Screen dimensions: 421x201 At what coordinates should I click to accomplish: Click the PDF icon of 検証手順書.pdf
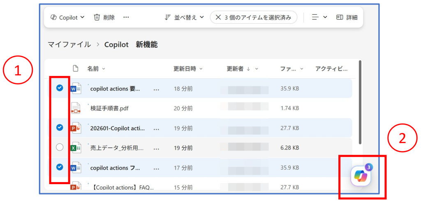click(x=76, y=108)
